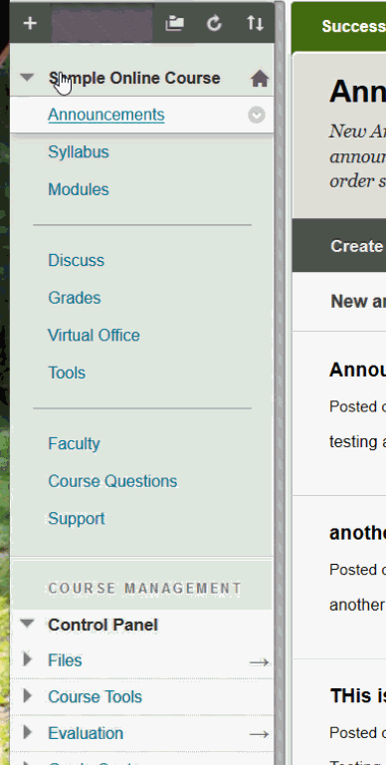
Task: Click the plus add menu item icon
Action: click(x=30, y=23)
